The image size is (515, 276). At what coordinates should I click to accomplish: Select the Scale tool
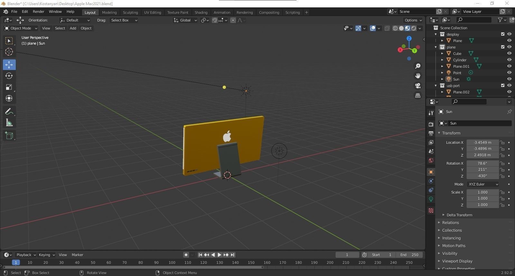pyautogui.click(x=9, y=87)
